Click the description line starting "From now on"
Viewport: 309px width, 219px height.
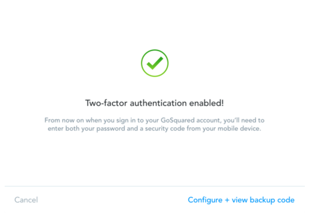click(154, 120)
